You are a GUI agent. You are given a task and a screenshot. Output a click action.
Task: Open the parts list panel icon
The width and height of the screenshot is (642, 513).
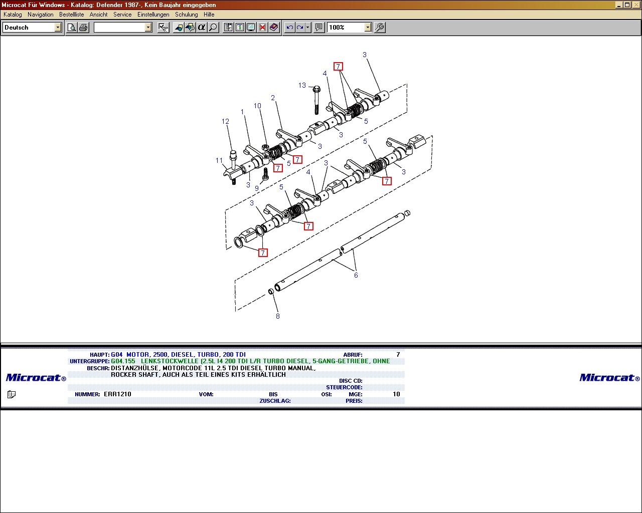point(228,27)
